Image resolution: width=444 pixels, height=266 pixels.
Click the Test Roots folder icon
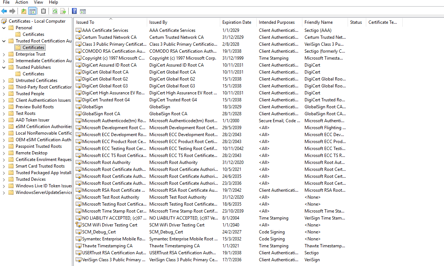[x=11, y=113]
